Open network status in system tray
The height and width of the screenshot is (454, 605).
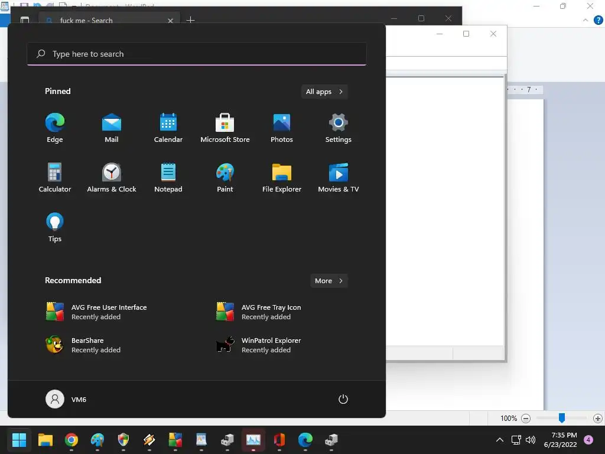516,440
